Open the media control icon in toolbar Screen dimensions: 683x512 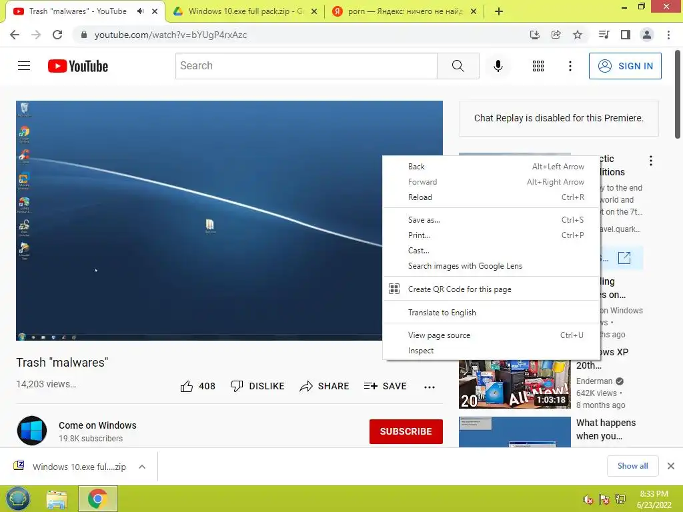point(604,35)
